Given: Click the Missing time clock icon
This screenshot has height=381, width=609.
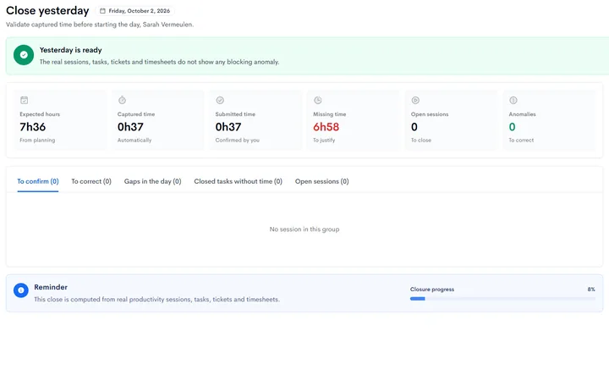Looking at the screenshot, I should [318, 100].
